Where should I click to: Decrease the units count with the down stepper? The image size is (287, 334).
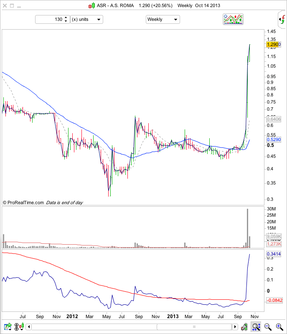click(x=66, y=21)
